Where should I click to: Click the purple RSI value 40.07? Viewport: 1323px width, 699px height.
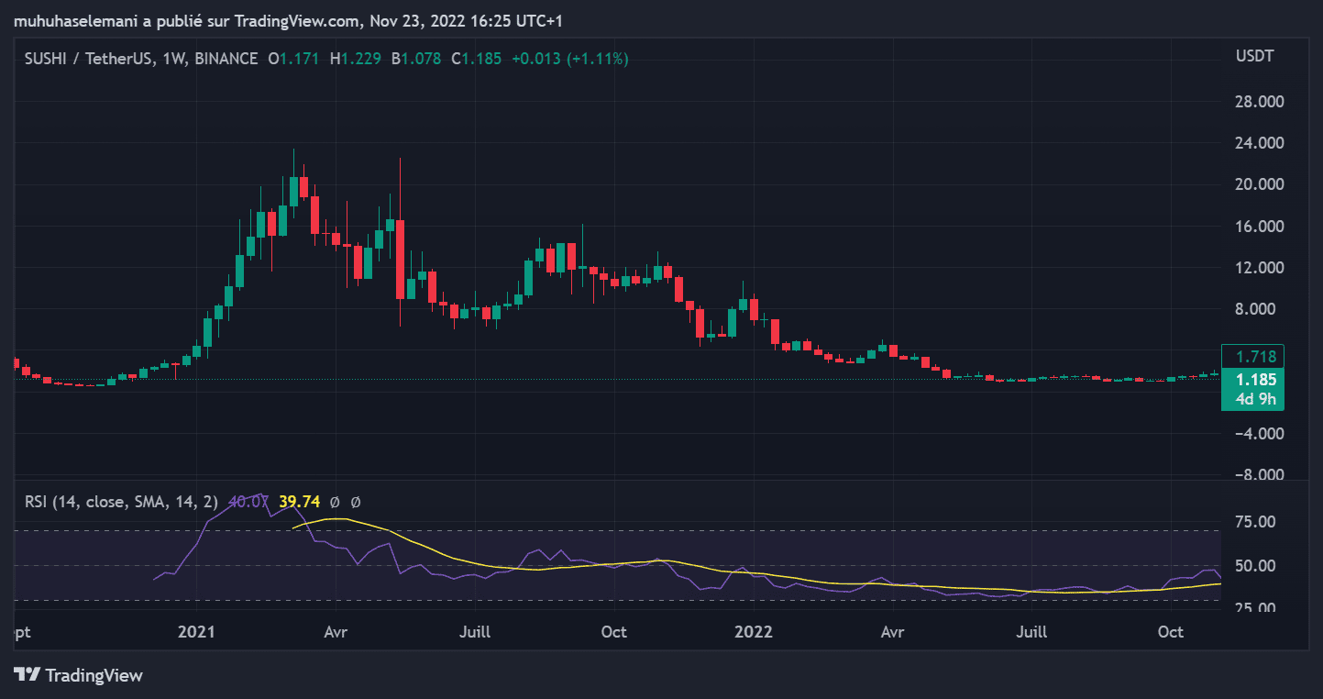point(248,502)
